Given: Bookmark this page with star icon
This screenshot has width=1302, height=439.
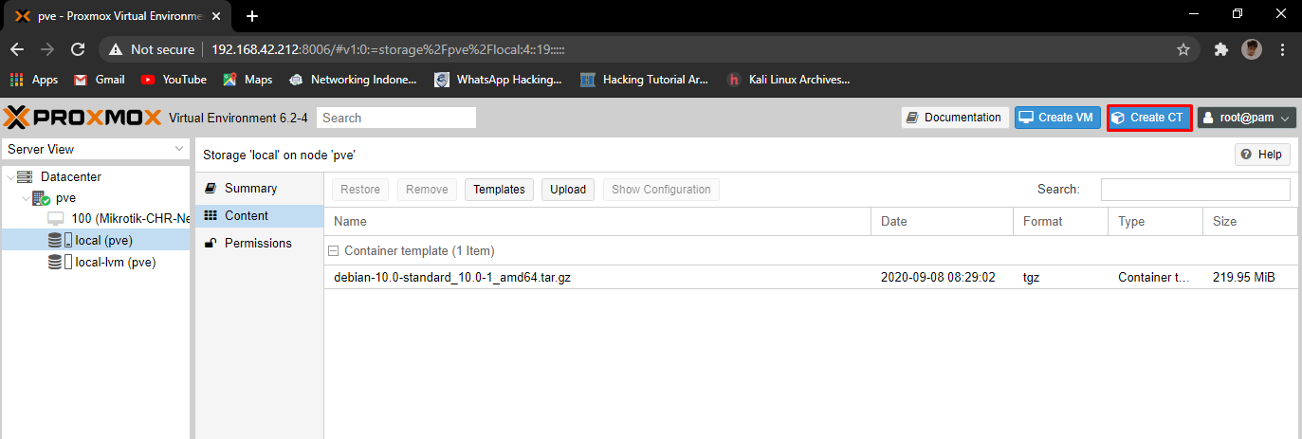Looking at the screenshot, I should 1183,49.
